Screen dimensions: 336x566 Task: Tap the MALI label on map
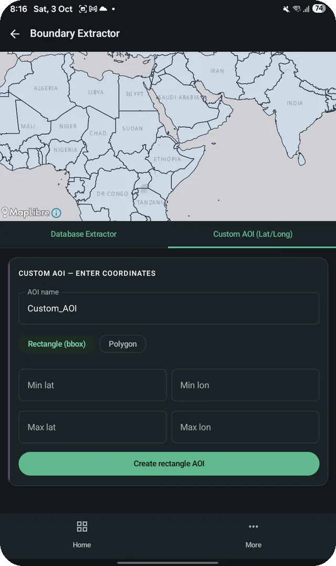click(28, 126)
